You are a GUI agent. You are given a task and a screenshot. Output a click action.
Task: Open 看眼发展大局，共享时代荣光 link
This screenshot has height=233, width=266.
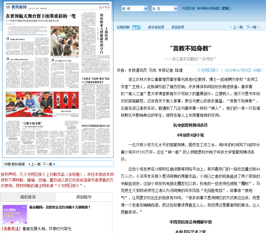pos(47,229)
